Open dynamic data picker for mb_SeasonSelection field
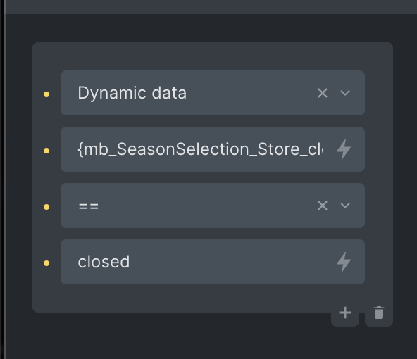This screenshot has height=359, width=417. click(x=344, y=149)
